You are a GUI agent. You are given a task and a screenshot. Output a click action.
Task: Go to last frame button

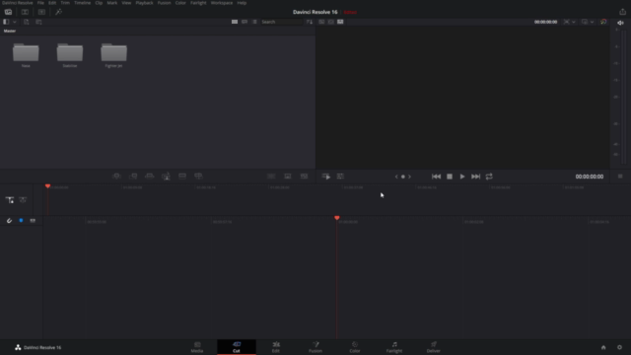pos(475,177)
